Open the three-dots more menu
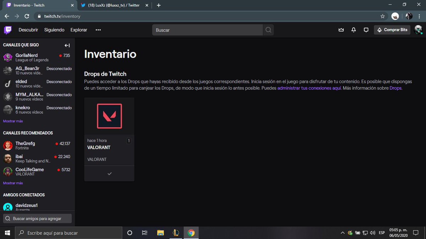The height and width of the screenshot is (239, 426). pos(98,30)
